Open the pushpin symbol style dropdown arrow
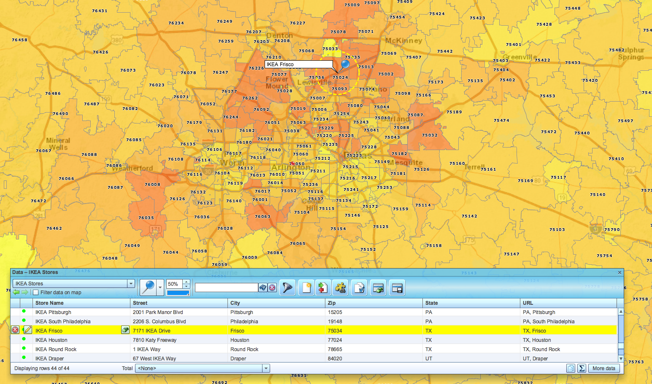Viewport: 652px width, 384px height. click(160, 287)
